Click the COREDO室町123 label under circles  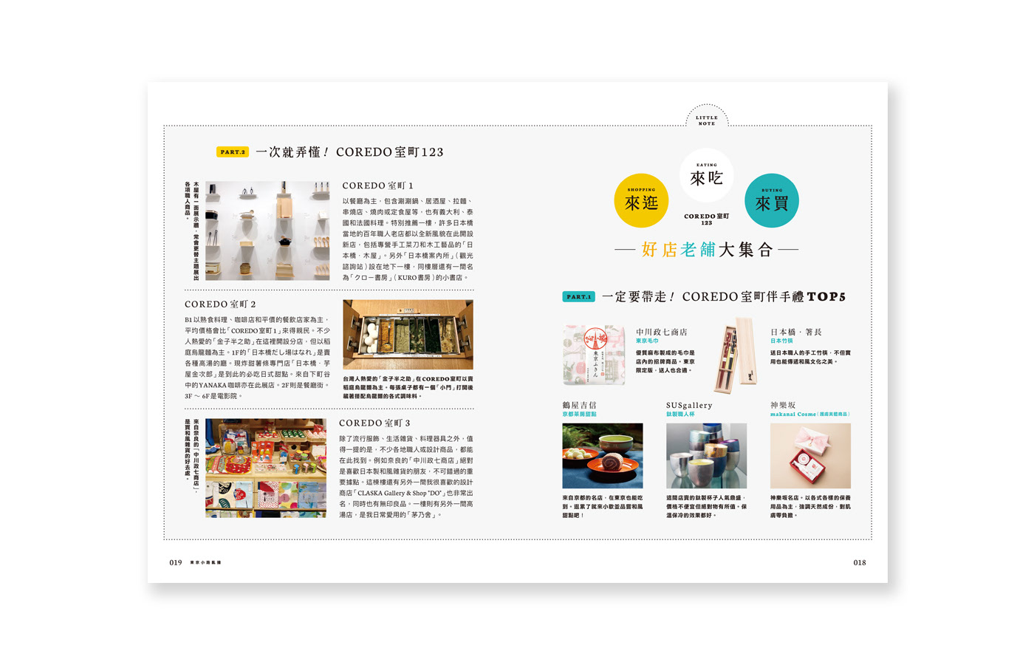(707, 219)
